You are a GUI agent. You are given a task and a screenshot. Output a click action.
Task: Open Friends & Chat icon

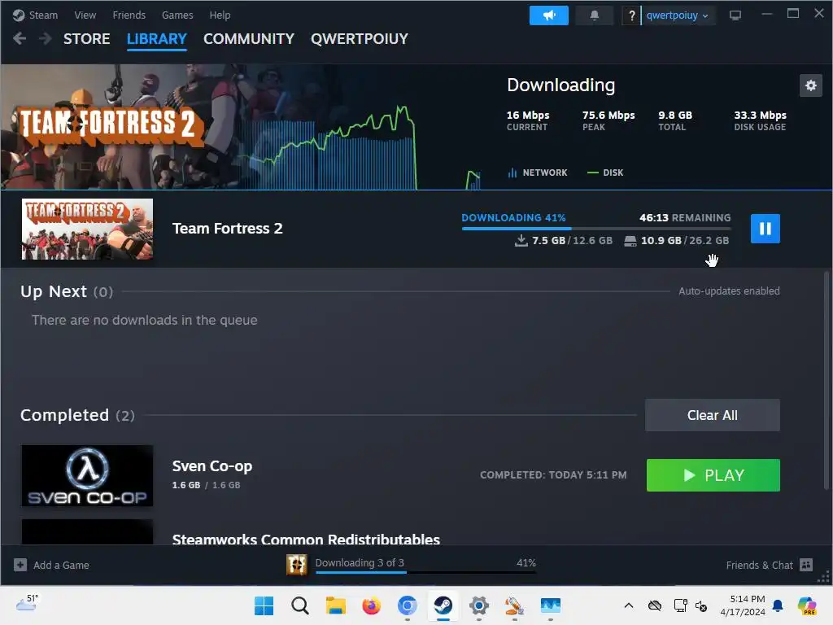(806, 565)
